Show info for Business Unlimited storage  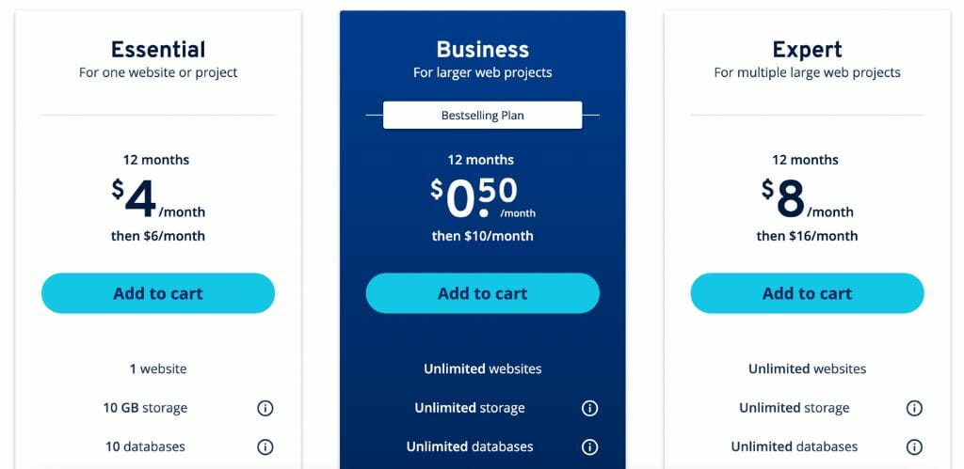[589, 408]
